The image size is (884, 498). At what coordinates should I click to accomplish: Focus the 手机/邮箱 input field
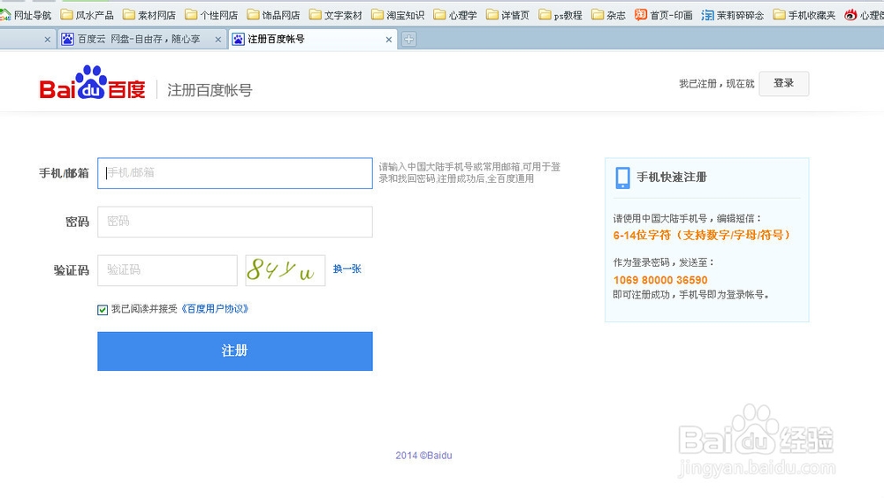(x=235, y=173)
